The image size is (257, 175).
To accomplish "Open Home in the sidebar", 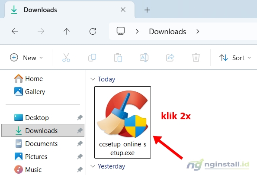I will (29, 78).
